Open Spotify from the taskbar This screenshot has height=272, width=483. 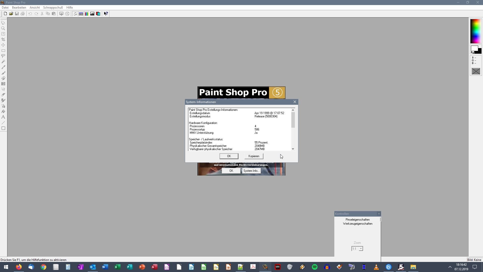pyautogui.click(x=314, y=267)
